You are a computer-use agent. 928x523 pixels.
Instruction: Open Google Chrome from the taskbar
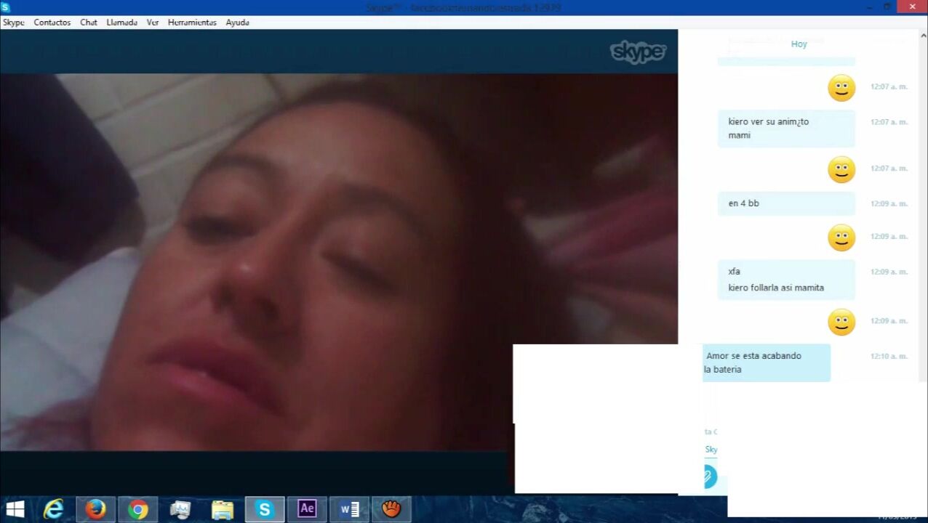pos(137,509)
